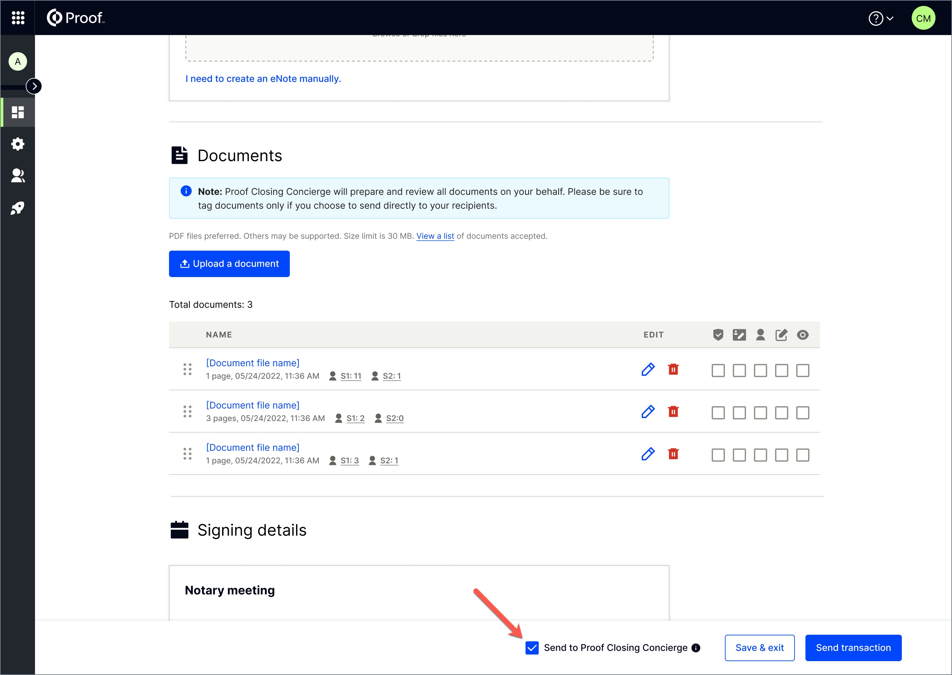The height and width of the screenshot is (675, 952).
Task: Click 'I need to create an eNote manually' link
Action: [263, 79]
